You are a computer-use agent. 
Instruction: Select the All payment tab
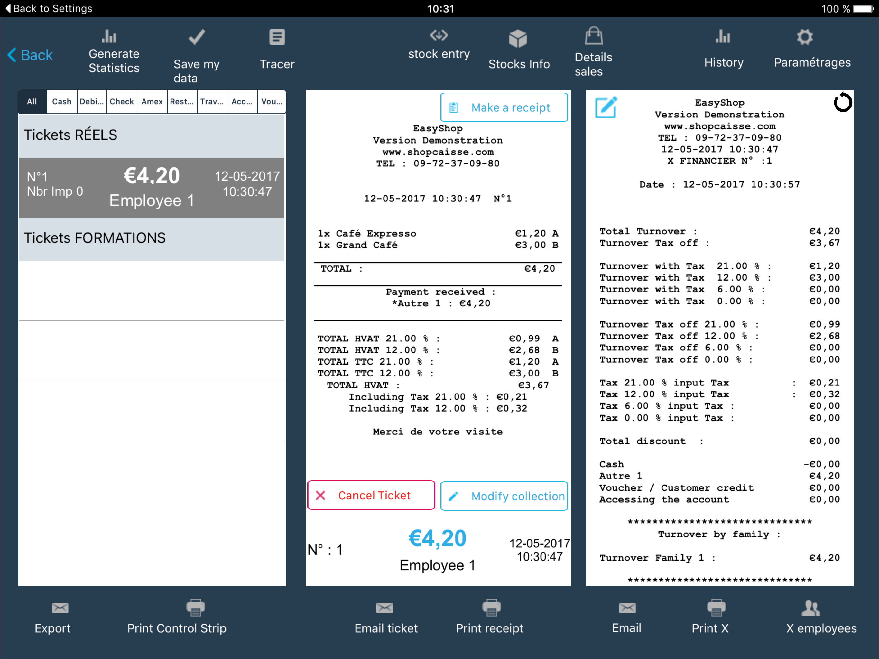32,102
